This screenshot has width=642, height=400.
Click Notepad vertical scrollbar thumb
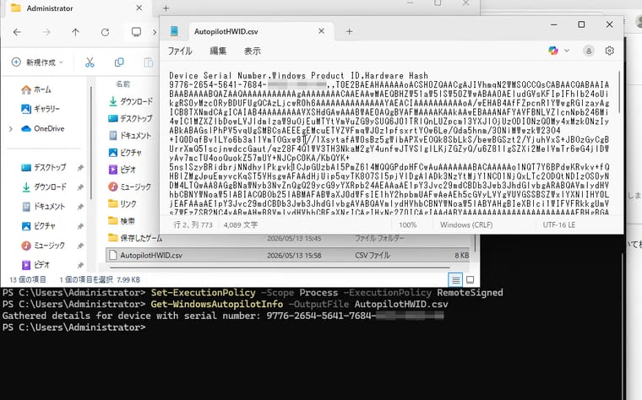click(619, 92)
